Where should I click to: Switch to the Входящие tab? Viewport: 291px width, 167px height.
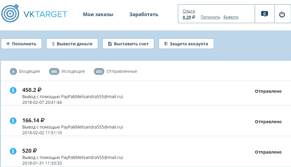pos(30,71)
